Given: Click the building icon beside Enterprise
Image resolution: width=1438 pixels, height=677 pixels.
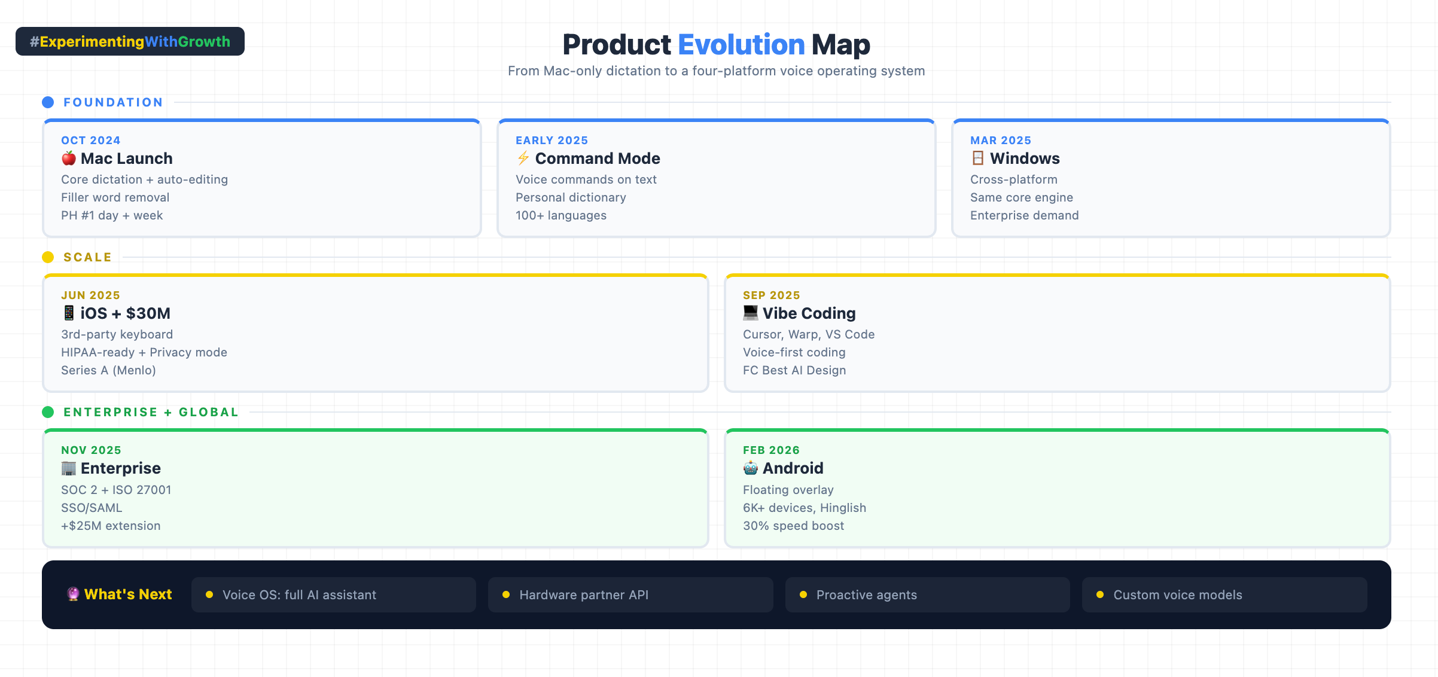Looking at the screenshot, I should coord(69,468).
